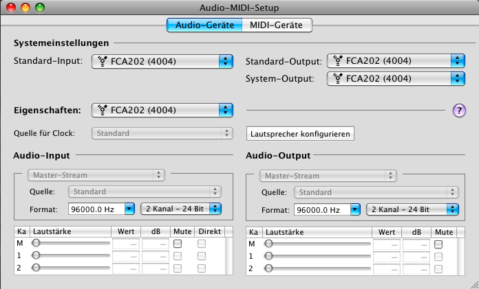Toggle Mute for Audio-Input master channel
479x289 pixels.
point(178,243)
